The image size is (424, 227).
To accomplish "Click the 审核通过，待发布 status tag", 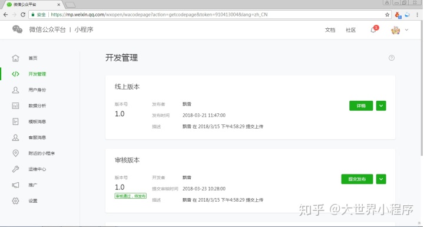I will [x=131, y=196].
